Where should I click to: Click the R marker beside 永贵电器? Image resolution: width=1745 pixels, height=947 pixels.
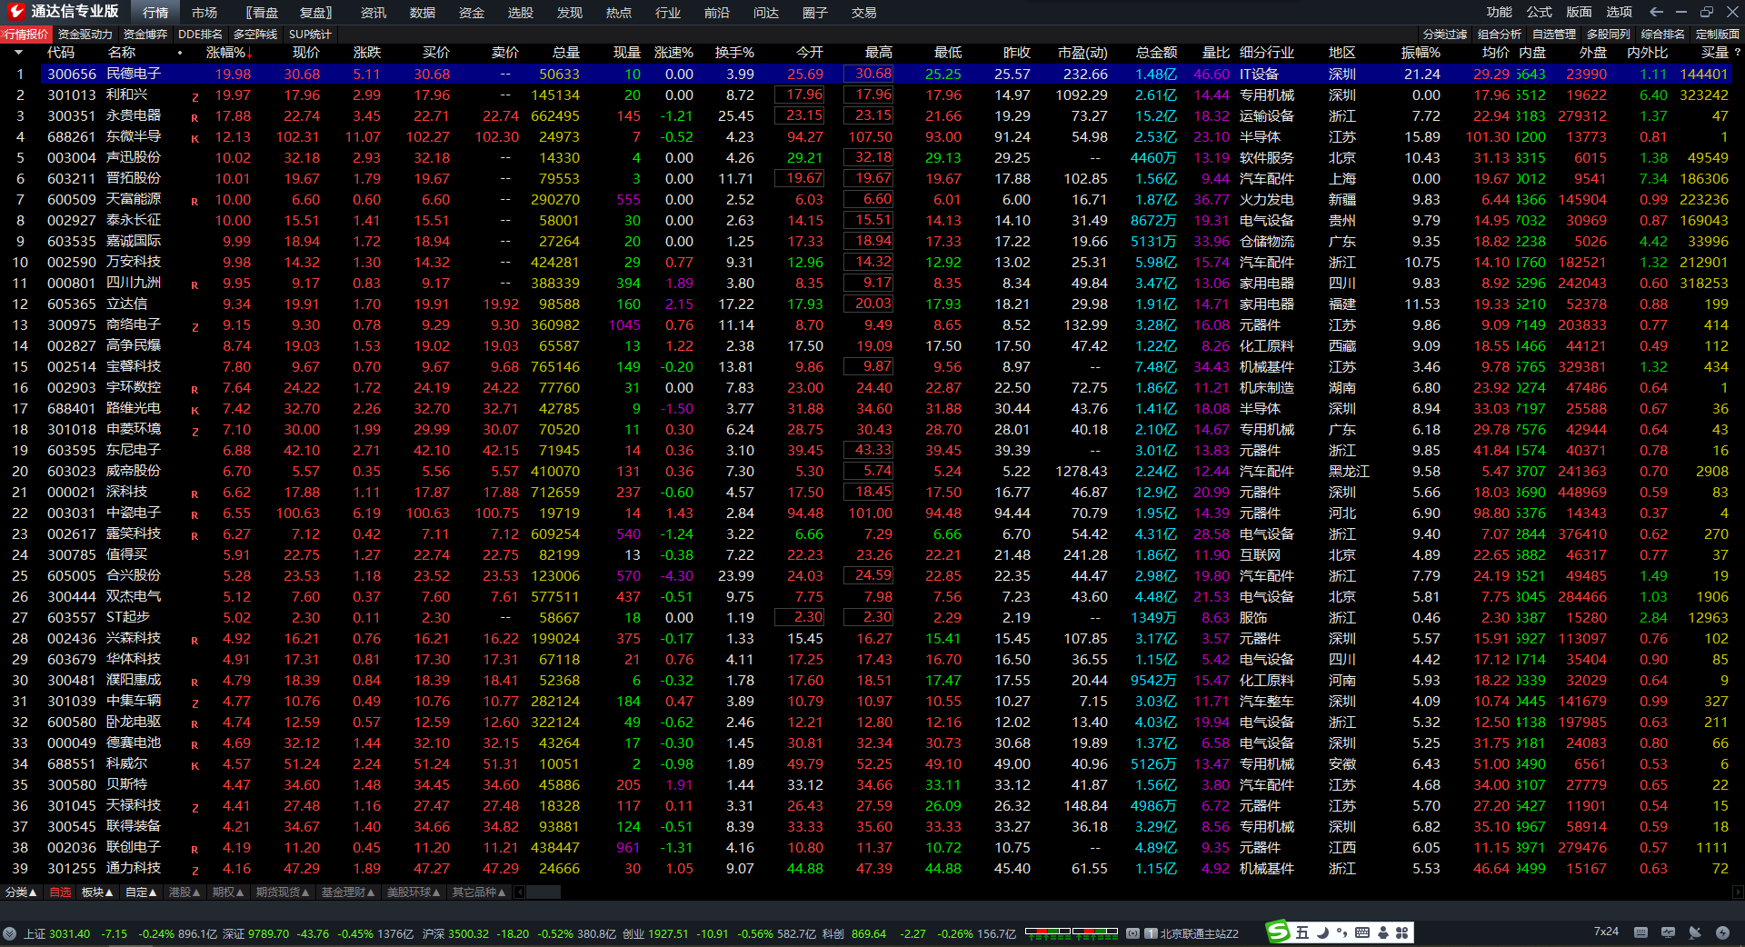coord(194,117)
